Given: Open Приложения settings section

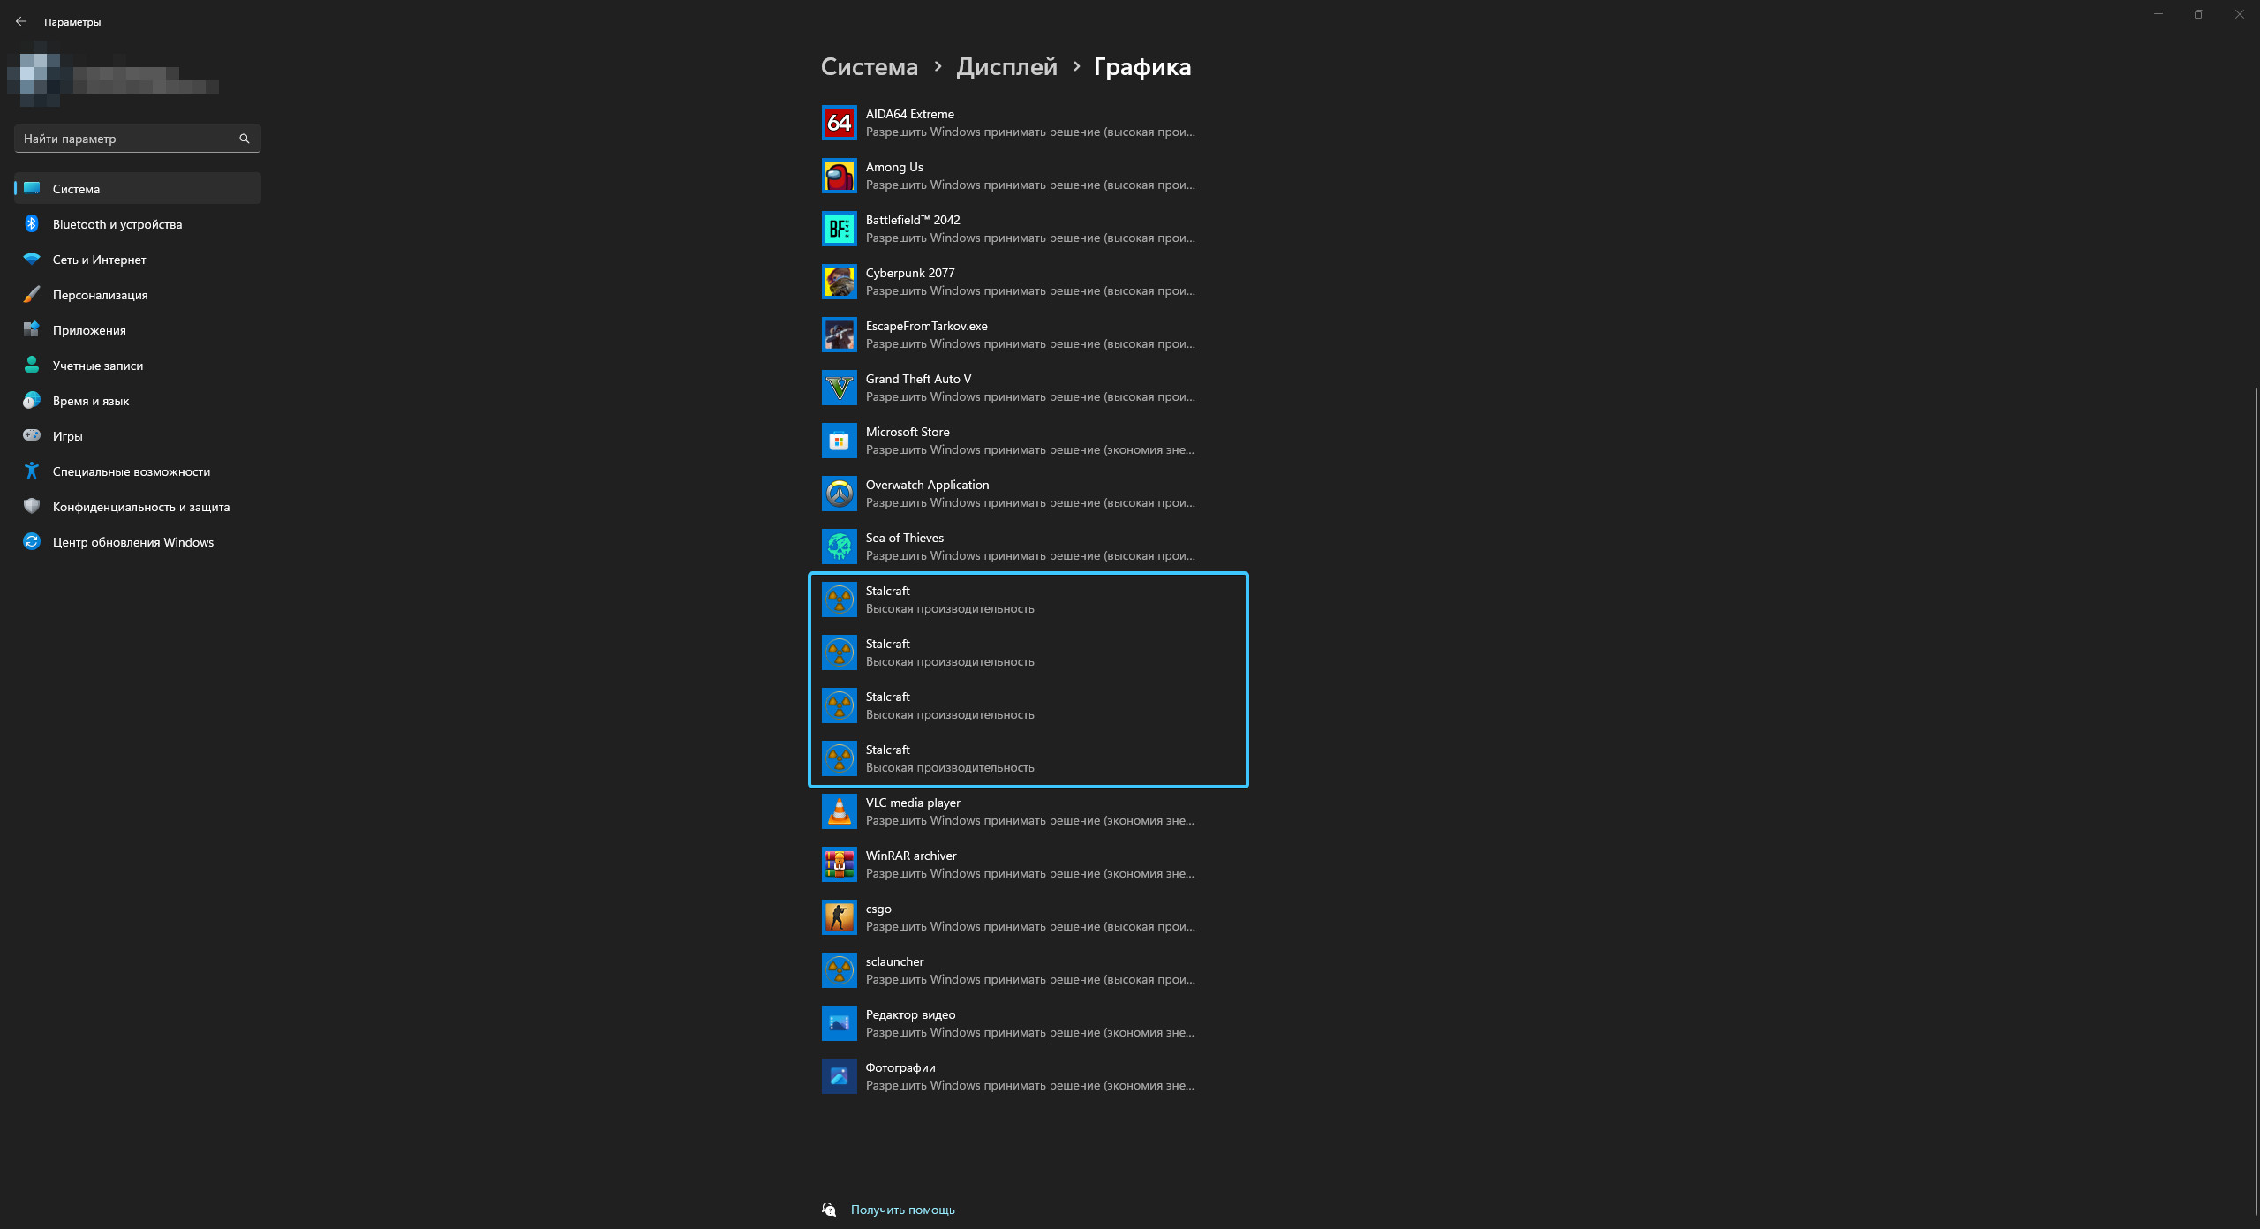Looking at the screenshot, I should coord(138,330).
